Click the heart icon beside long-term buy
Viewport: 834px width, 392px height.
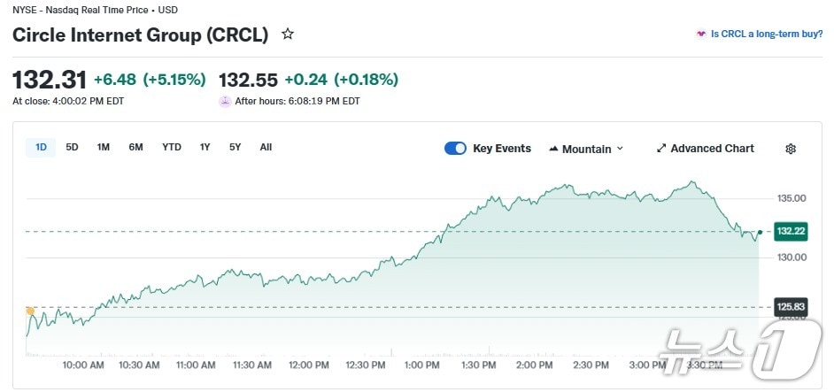click(x=701, y=35)
